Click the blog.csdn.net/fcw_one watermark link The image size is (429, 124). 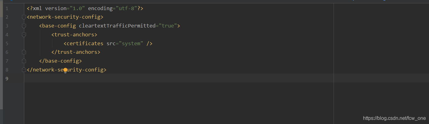394,118
